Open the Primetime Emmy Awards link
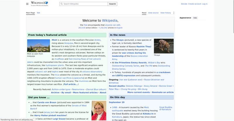234x121 pixels. point(130,63)
